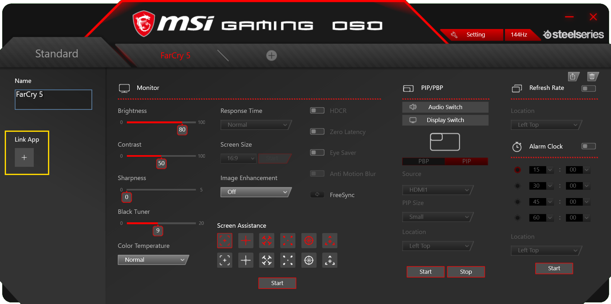This screenshot has height=304, width=611.
Task: Select the PBP mode tab
Action: (x=424, y=161)
